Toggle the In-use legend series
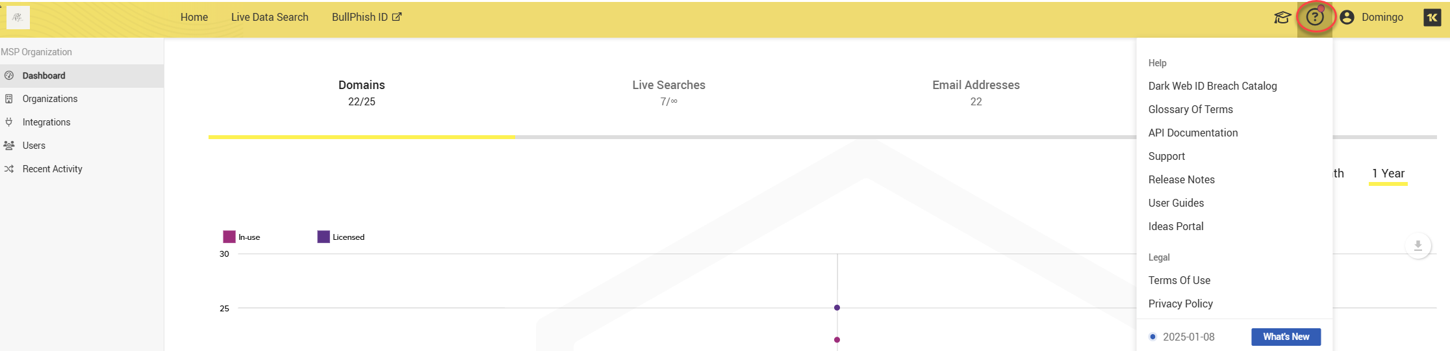The height and width of the screenshot is (351, 1450). 241,237
